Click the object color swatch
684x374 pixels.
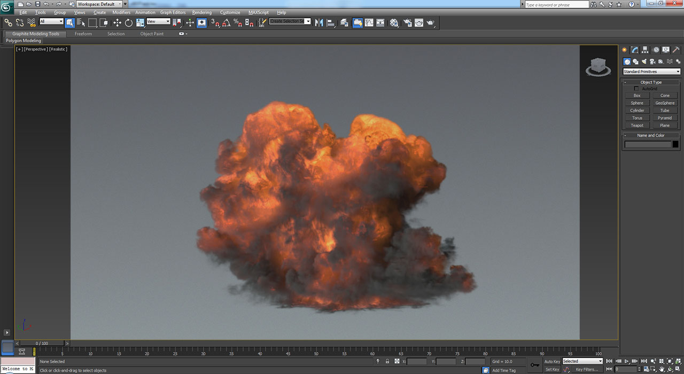pyautogui.click(x=675, y=144)
